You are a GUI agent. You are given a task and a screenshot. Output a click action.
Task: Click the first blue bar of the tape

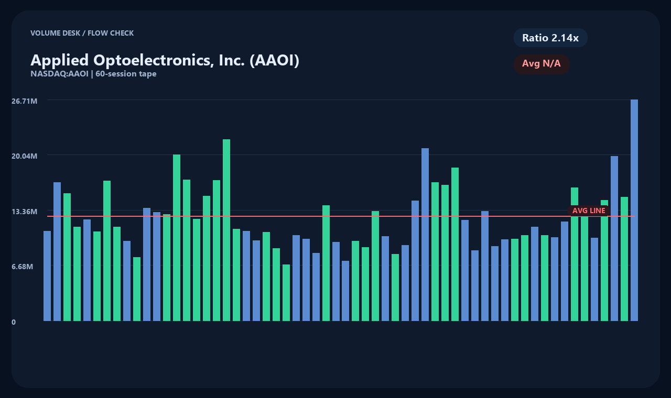tap(47, 276)
